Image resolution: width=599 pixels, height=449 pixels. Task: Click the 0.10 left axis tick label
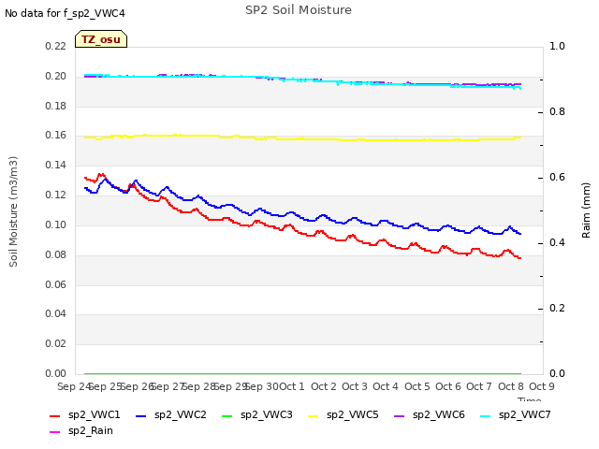click(x=56, y=224)
